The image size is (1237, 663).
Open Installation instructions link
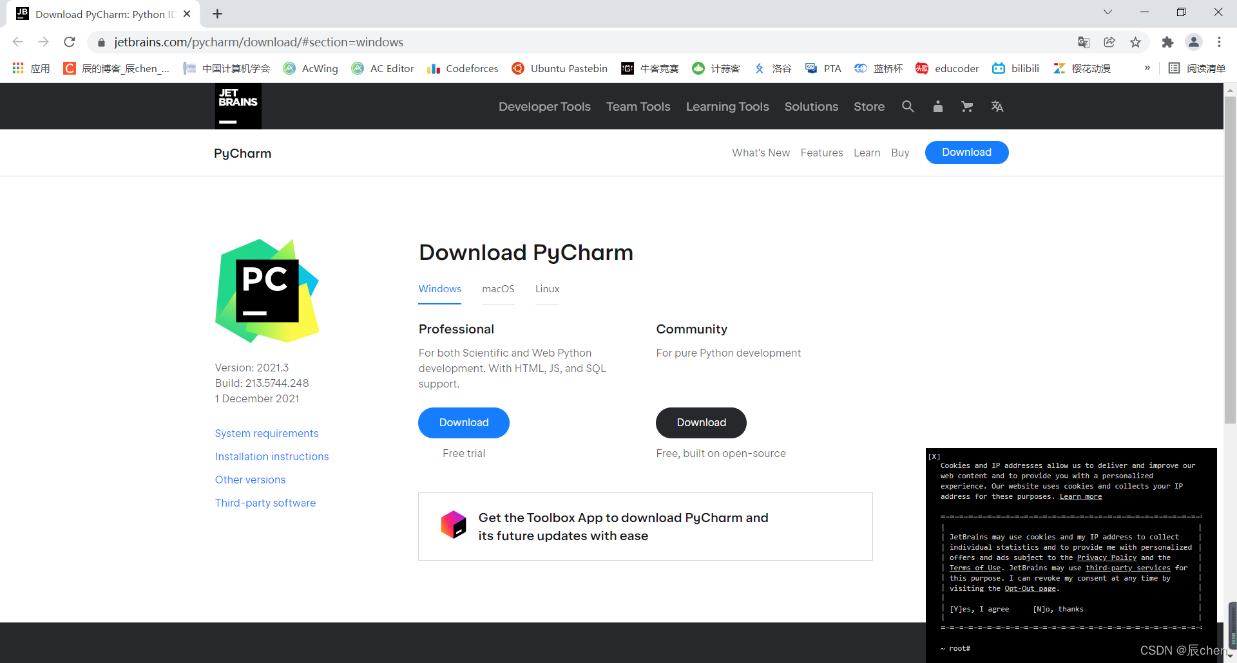272,456
